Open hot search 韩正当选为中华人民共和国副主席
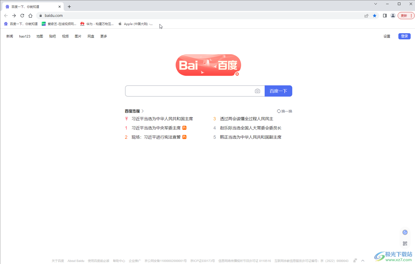The image size is (415, 264). coord(251,137)
